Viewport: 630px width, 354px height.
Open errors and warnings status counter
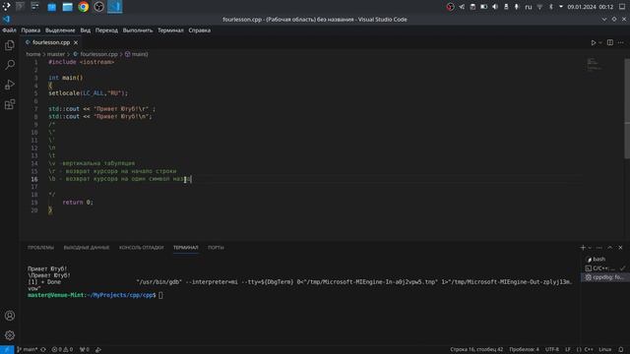tap(62, 350)
